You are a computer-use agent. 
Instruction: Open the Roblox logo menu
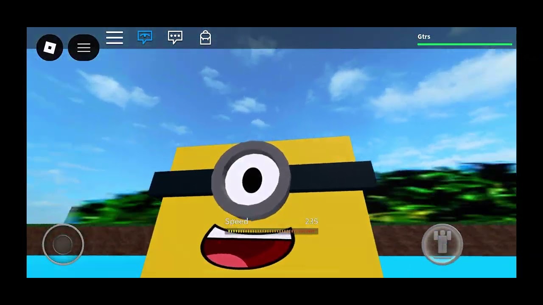click(x=50, y=47)
